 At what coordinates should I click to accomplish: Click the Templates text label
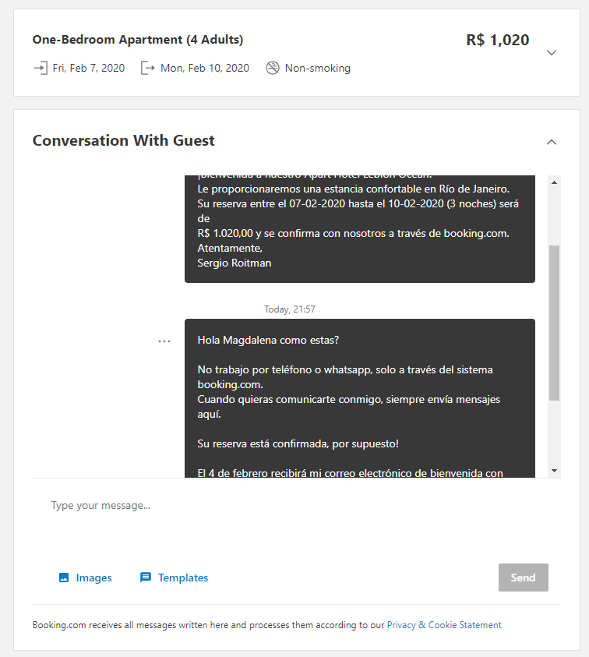[183, 578]
